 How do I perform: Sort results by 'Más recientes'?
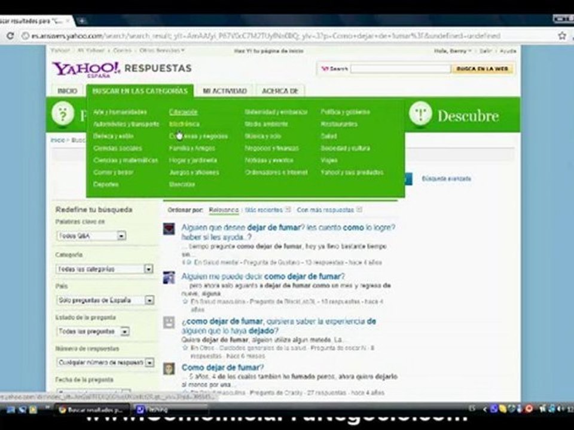(x=264, y=210)
